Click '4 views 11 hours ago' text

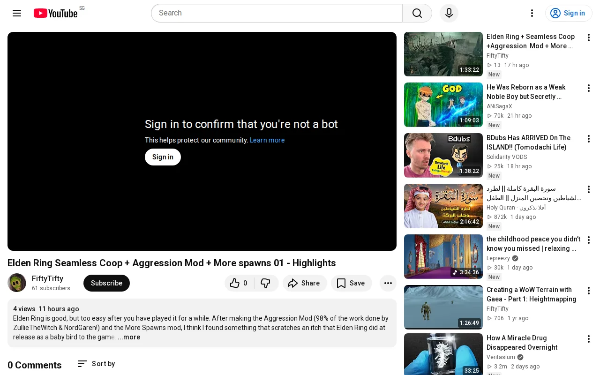click(x=46, y=309)
